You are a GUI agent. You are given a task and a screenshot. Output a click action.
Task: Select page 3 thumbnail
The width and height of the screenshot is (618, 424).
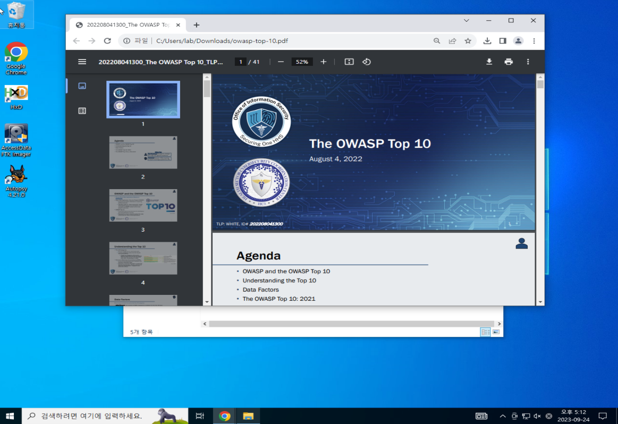tap(143, 205)
